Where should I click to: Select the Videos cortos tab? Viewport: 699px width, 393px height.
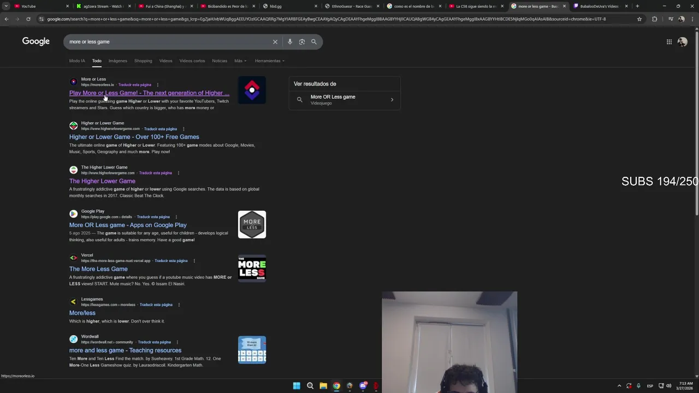(x=192, y=61)
